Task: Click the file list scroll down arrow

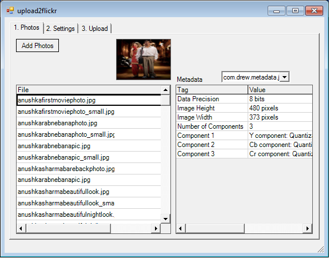Action: click(x=166, y=219)
